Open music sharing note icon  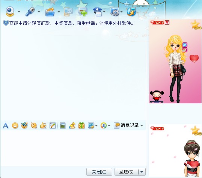(72, 125)
